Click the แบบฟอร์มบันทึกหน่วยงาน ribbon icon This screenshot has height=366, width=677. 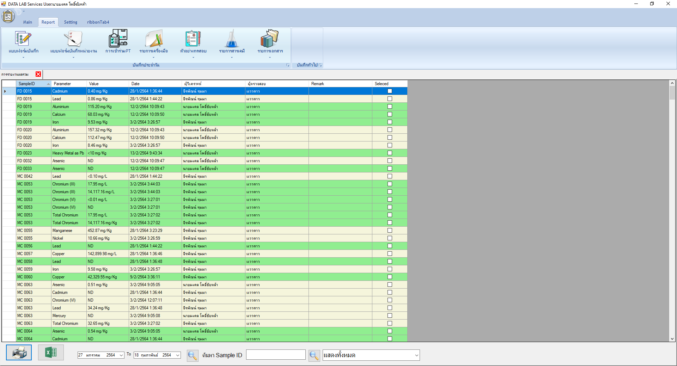click(73, 39)
